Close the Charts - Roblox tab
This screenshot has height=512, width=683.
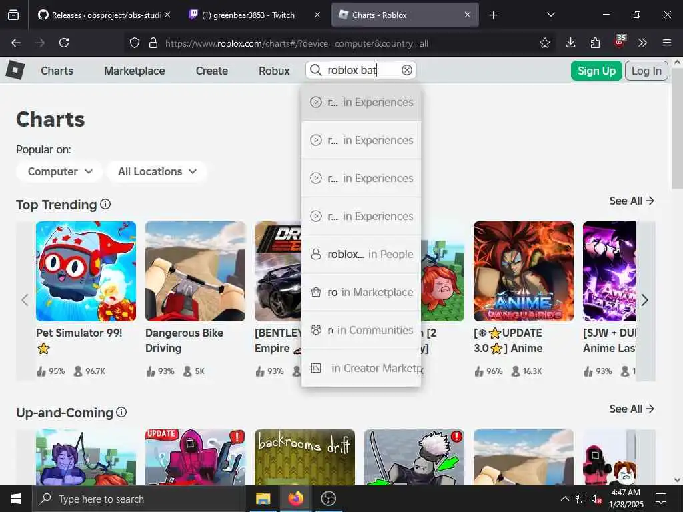tap(468, 15)
